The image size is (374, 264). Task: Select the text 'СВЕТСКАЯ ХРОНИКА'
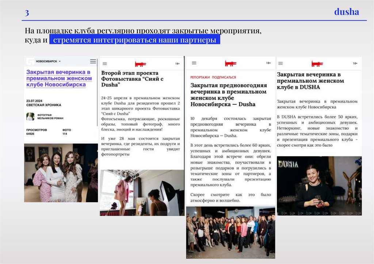[44, 105]
